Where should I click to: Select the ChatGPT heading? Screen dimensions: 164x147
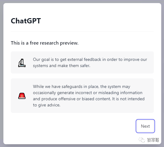pos(26,21)
